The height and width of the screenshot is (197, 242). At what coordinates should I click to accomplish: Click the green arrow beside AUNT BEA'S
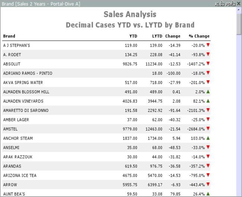tap(208, 194)
